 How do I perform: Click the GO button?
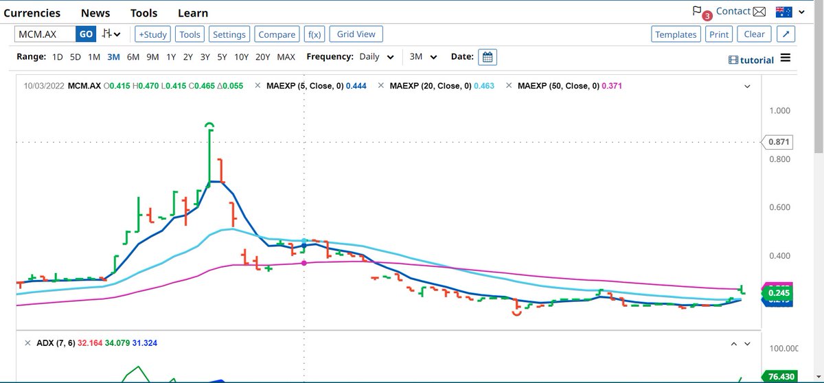86,34
